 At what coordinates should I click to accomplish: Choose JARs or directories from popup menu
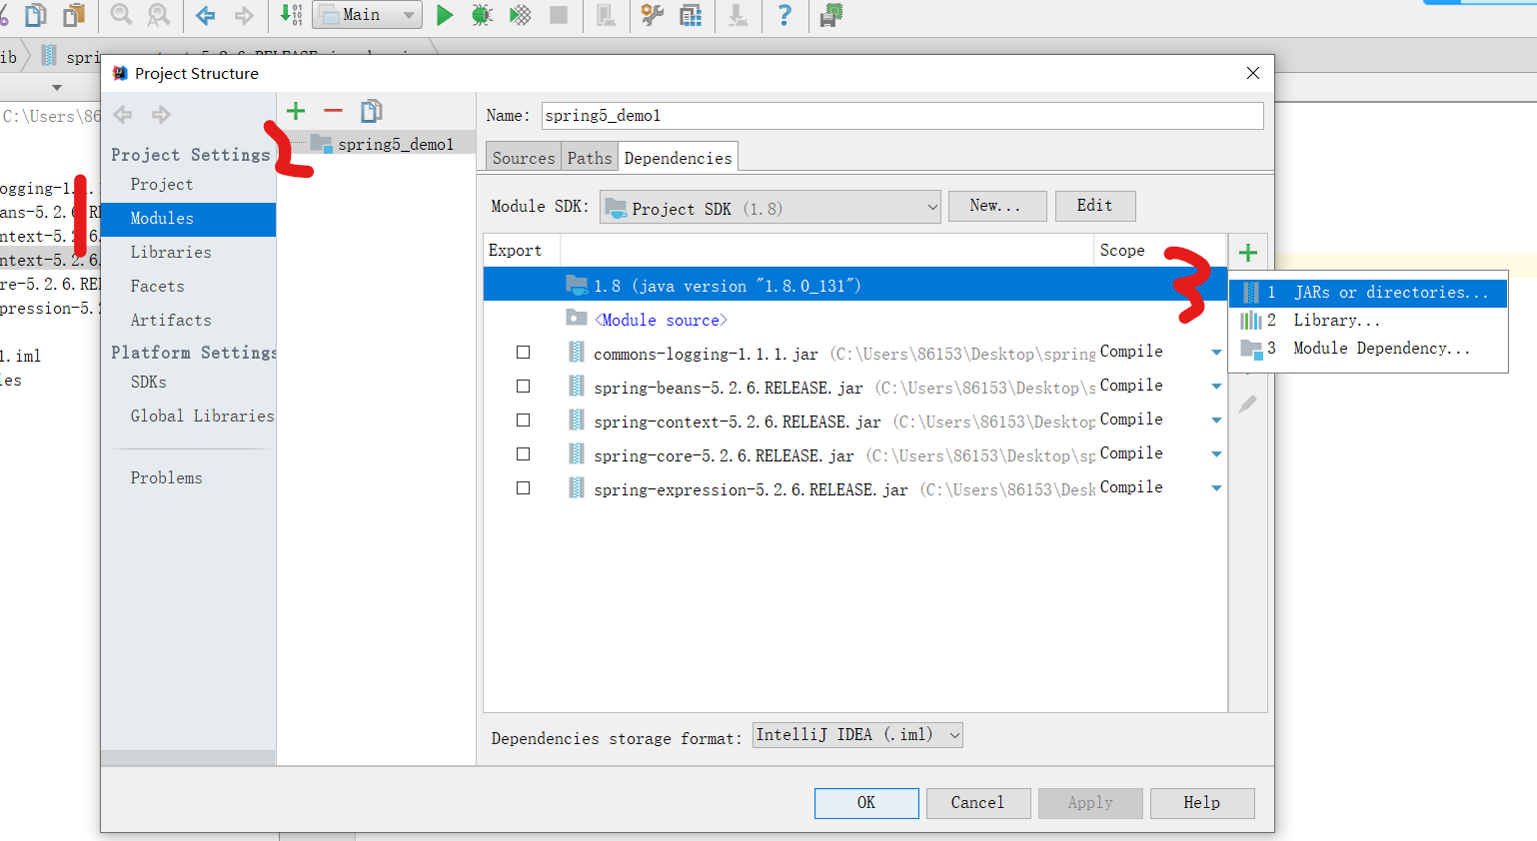coord(1368,293)
